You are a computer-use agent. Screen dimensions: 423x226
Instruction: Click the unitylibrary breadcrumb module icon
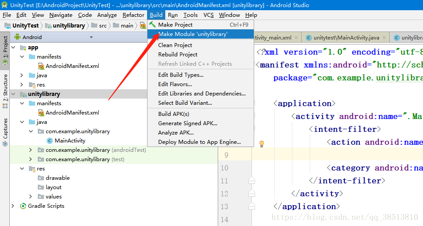click(x=48, y=26)
